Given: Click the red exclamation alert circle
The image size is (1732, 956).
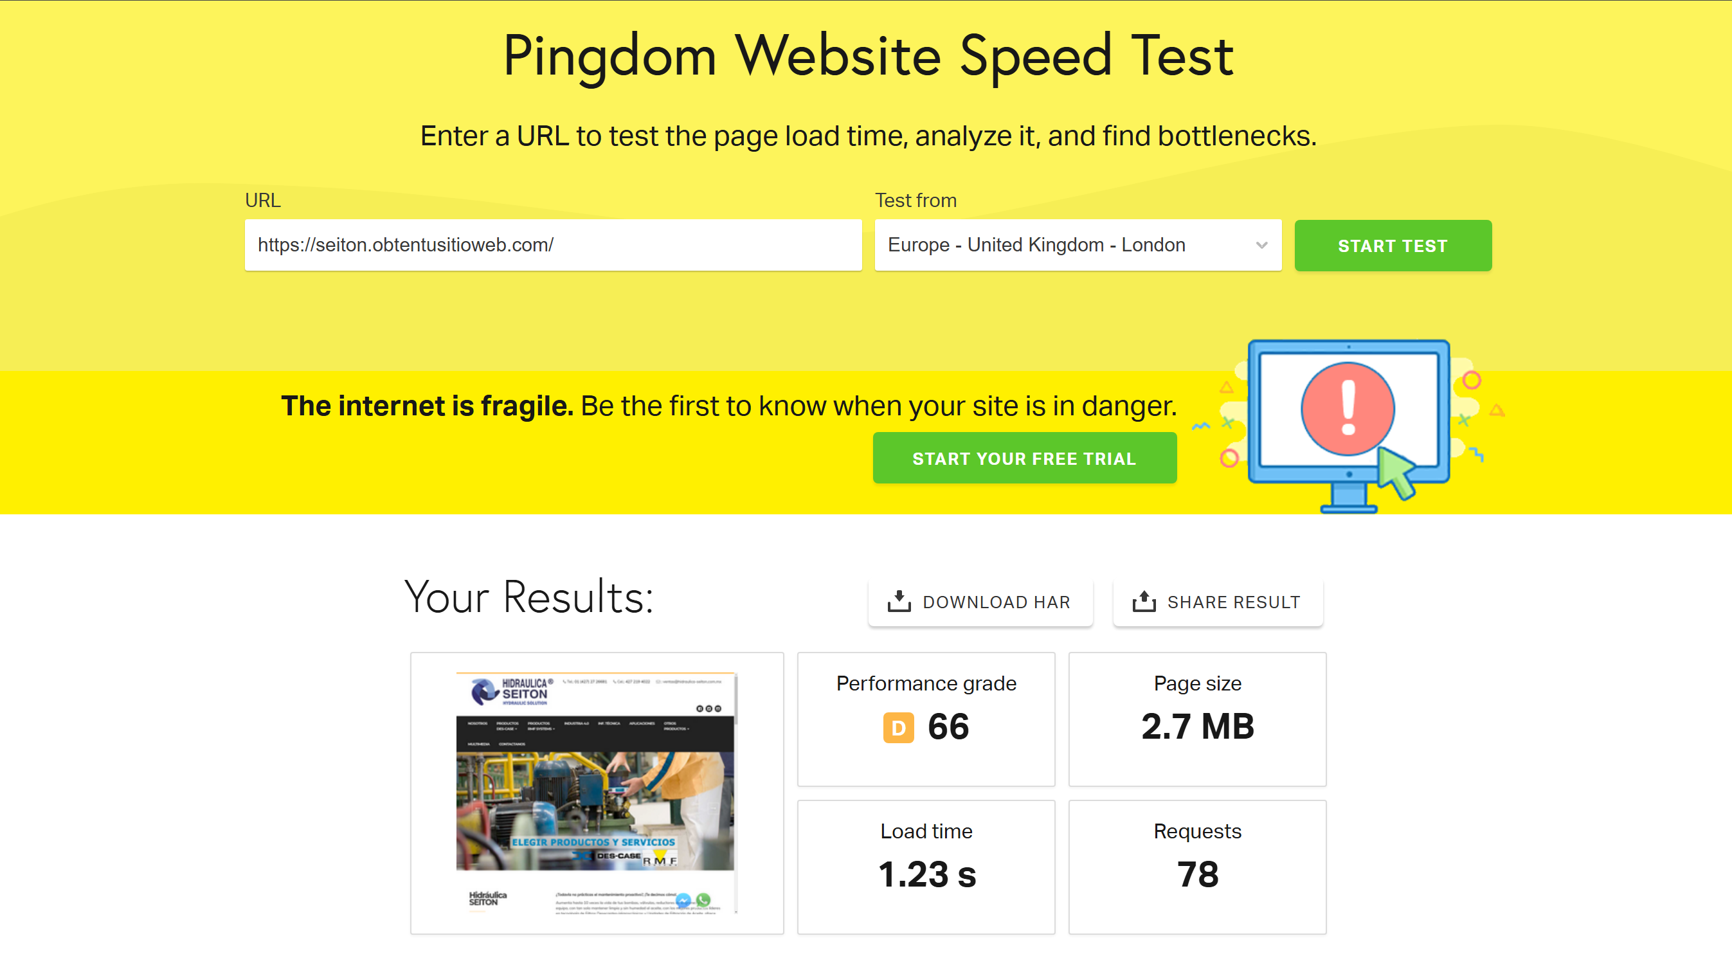Looking at the screenshot, I should click(x=1348, y=408).
